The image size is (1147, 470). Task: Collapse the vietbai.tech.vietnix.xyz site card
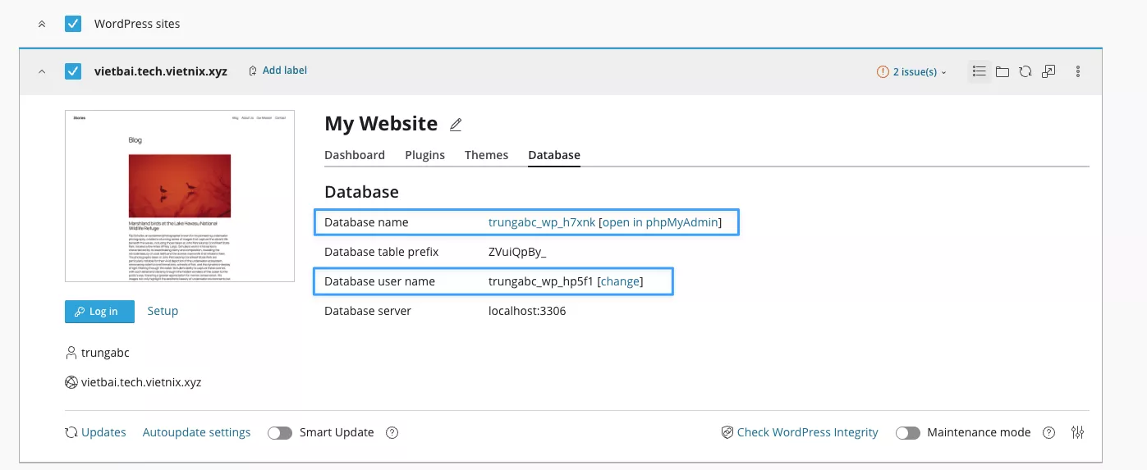pos(42,71)
